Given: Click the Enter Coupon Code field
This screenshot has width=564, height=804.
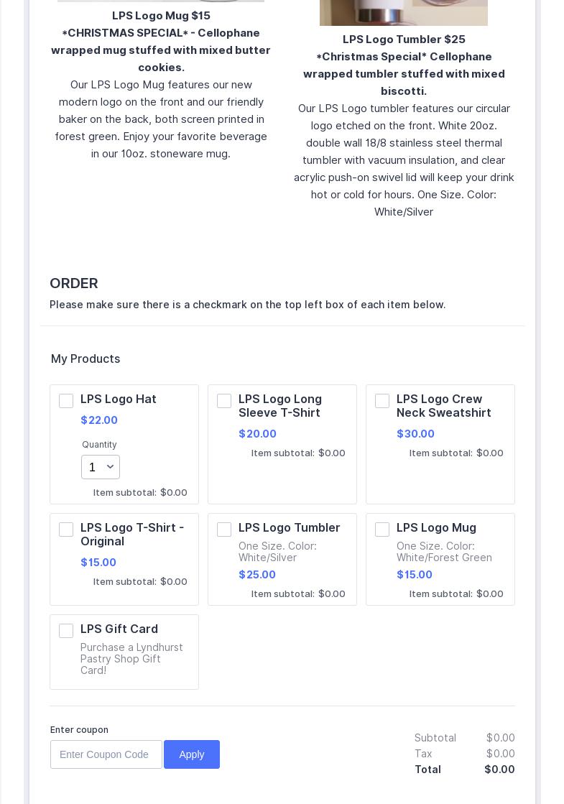Looking at the screenshot, I should tap(106, 754).
